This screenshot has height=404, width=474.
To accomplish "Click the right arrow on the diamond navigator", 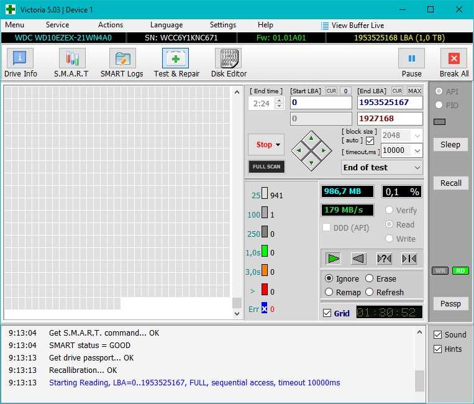I will [x=324, y=150].
